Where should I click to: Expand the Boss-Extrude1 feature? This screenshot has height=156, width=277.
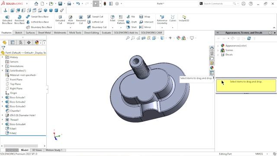[x=3, y=97]
